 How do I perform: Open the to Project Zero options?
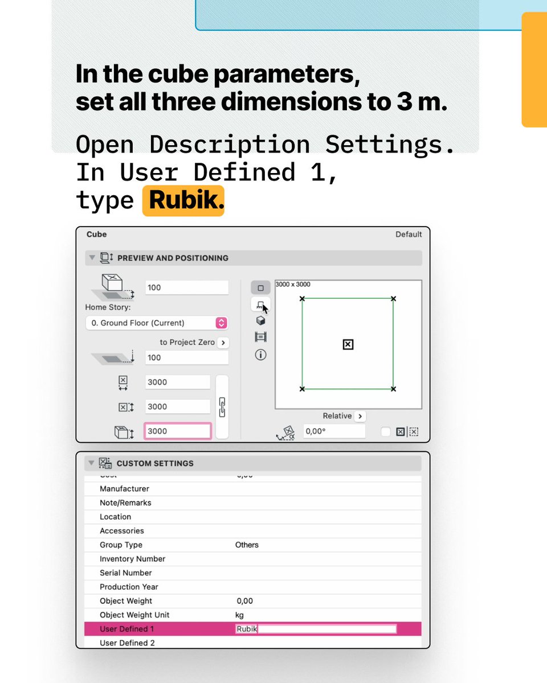point(223,342)
